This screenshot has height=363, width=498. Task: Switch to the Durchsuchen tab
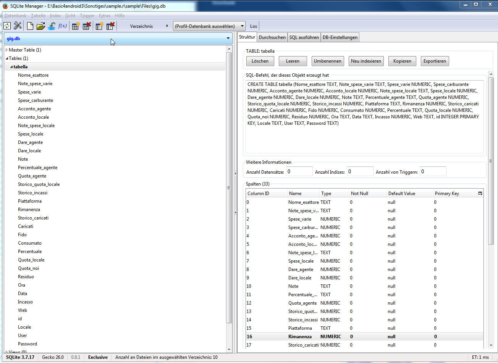click(272, 37)
